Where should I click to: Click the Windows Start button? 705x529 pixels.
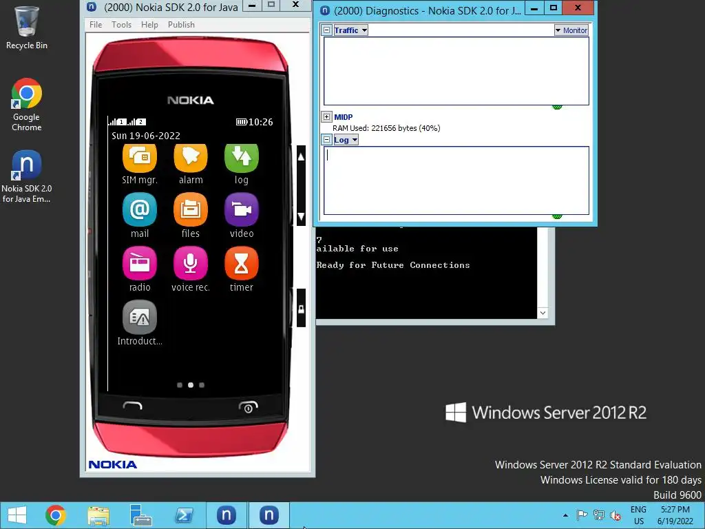pos(17,515)
